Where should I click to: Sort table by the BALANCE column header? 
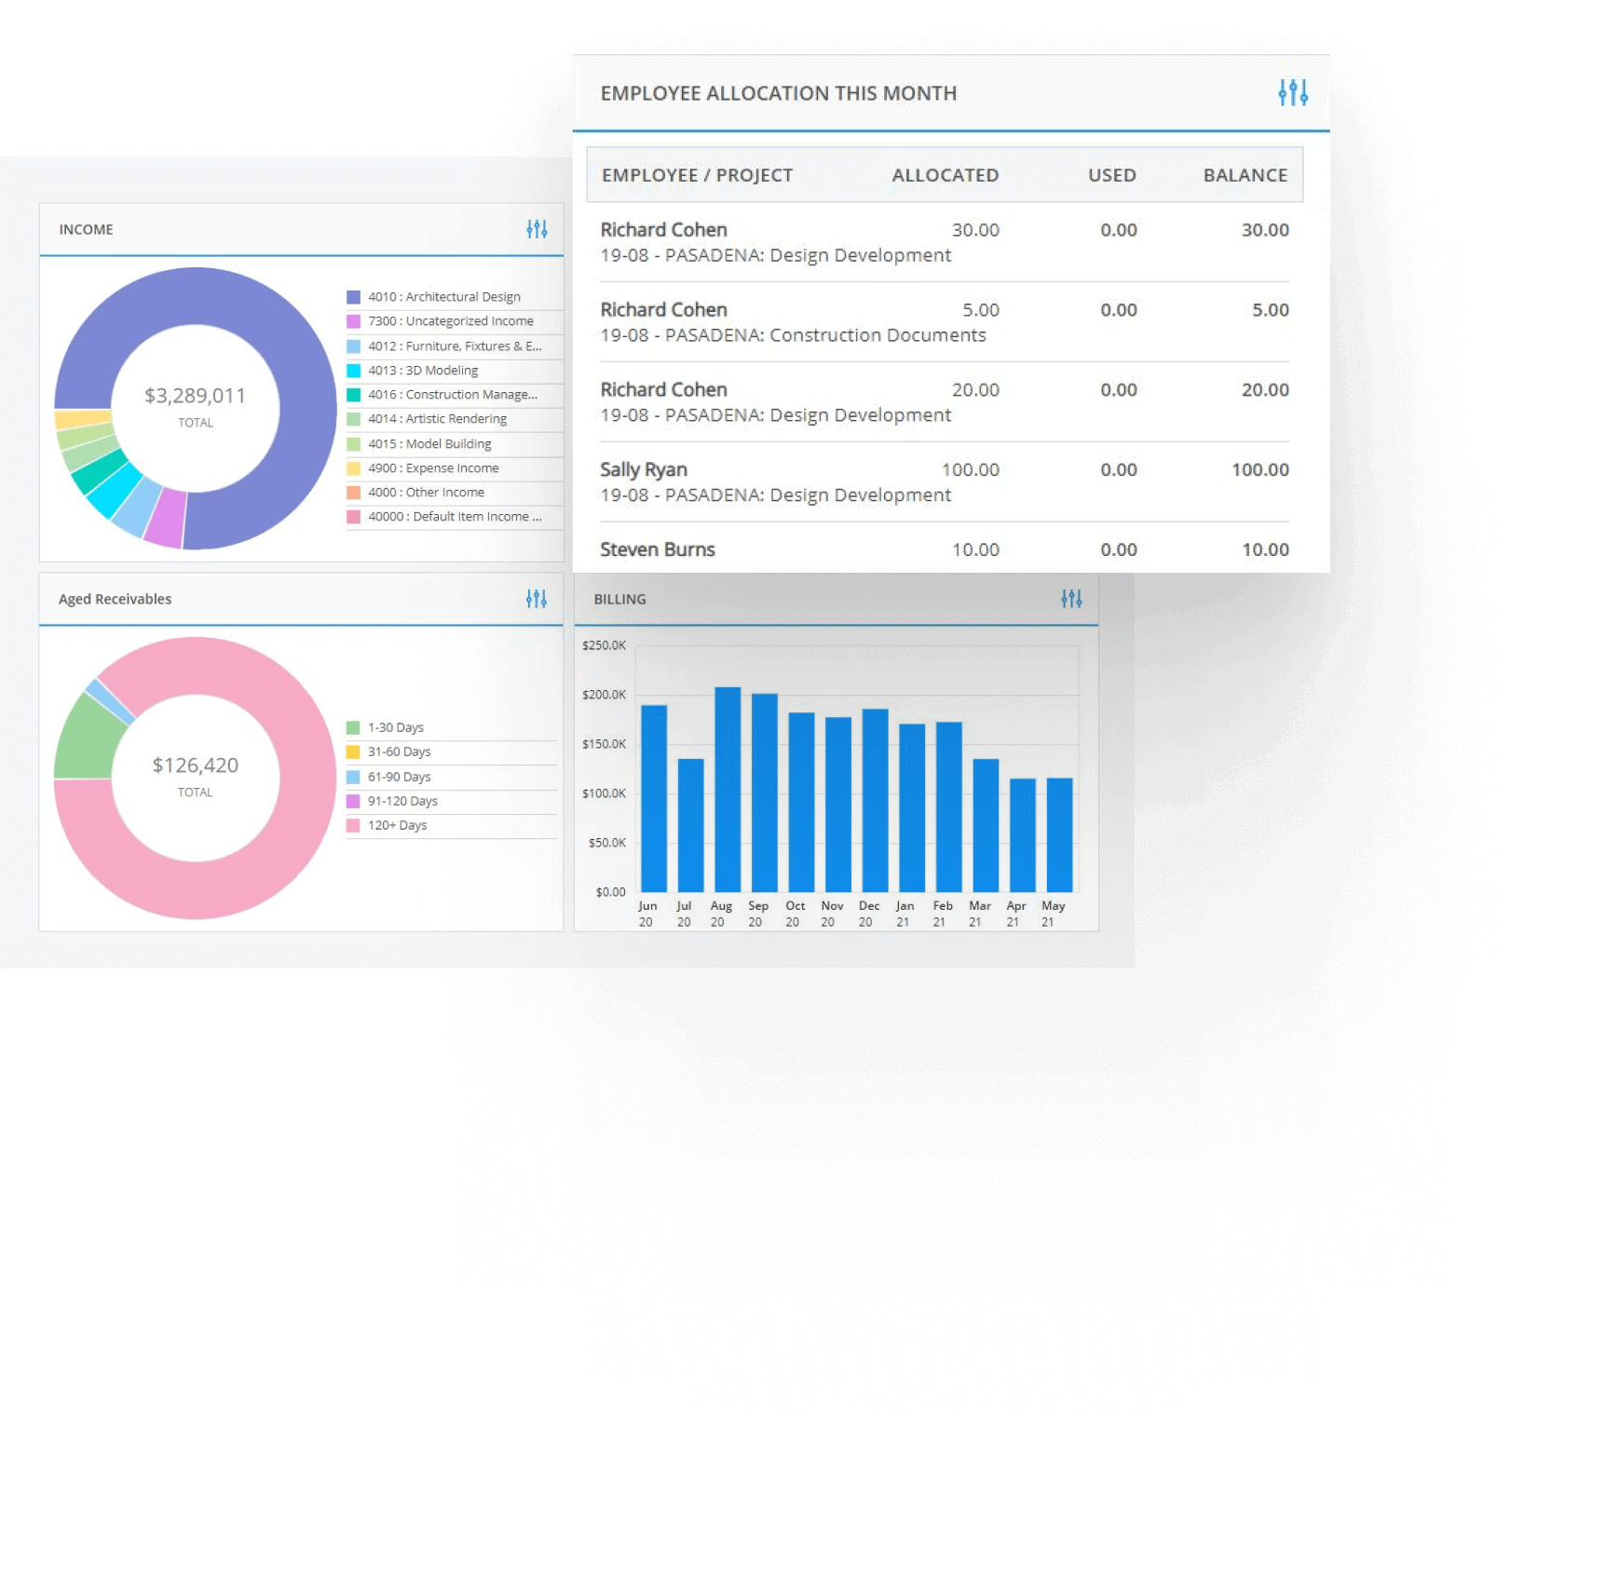point(1245,174)
